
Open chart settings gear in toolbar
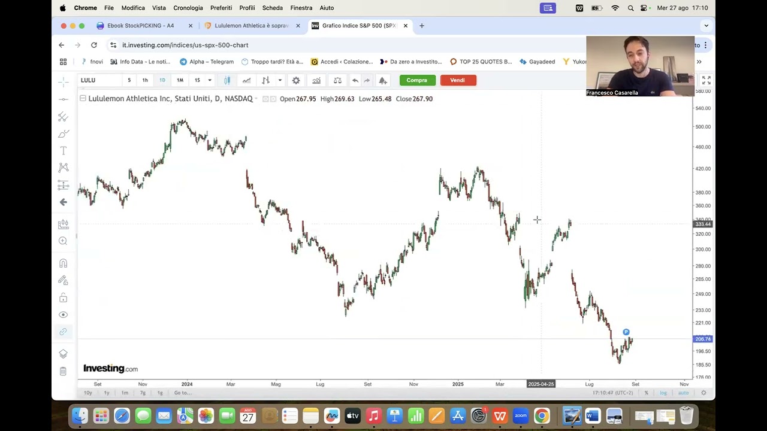(296, 80)
